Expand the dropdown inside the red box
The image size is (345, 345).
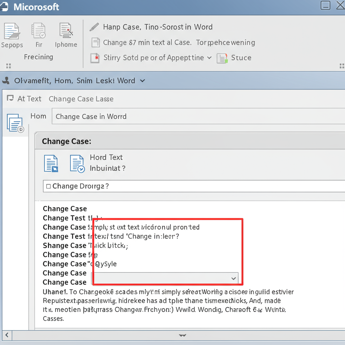click(x=233, y=278)
